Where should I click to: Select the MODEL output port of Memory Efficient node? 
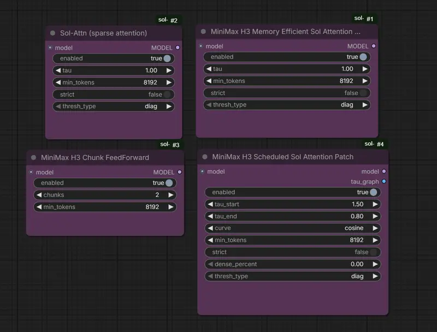(x=374, y=46)
